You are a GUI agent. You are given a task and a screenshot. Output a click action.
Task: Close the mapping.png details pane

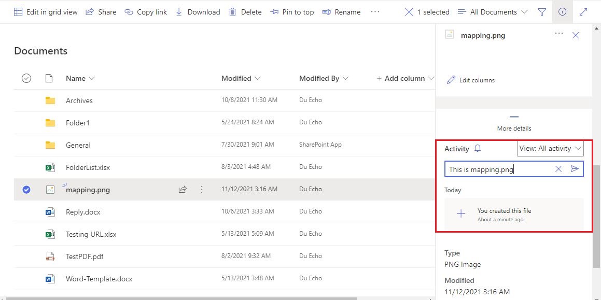[x=575, y=35]
